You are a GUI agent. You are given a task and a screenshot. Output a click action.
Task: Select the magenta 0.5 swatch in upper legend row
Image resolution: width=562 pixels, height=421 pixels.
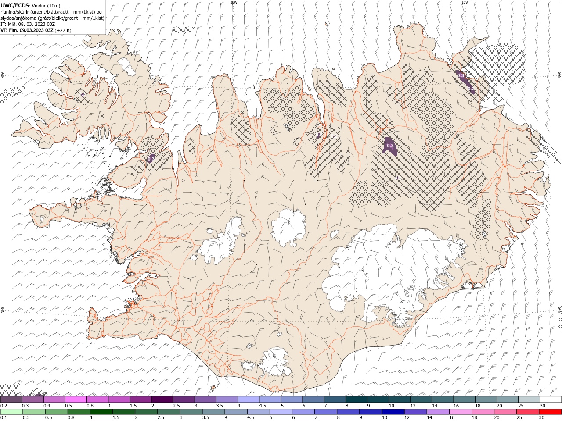[x=76, y=400]
